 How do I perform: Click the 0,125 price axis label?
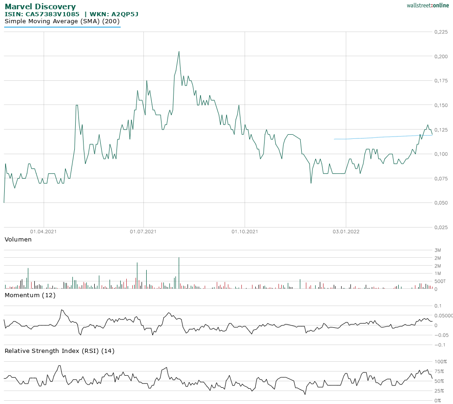[441, 130]
